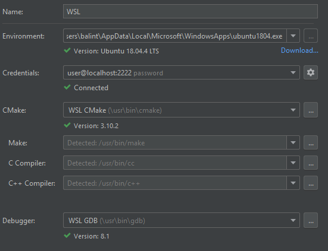Image resolution: width=328 pixels, height=251 pixels.
Task: Browse for Make executable with ellipsis button
Action: 311,142
